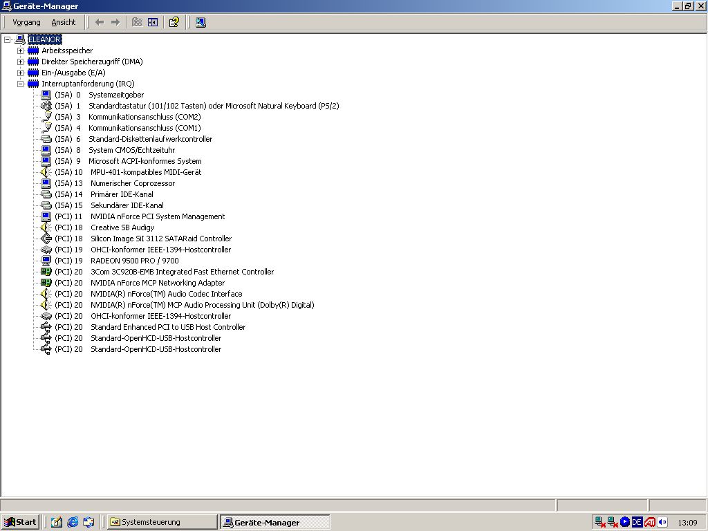Click the Creative SB Audigy speaker icon
This screenshot has width=708, height=531.
[46, 227]
